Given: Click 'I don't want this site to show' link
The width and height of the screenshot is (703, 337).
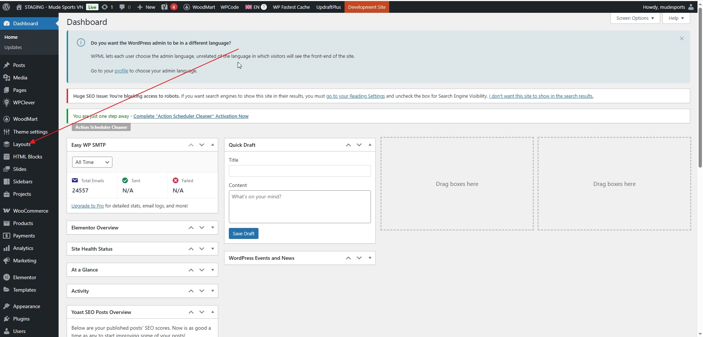Looking at the screenshot, I should 541,96.
